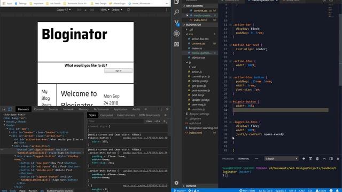Select the DevTools inspect element icon
Image resolution: width=342 pixels, height=192 pixels.
(4, 109)
